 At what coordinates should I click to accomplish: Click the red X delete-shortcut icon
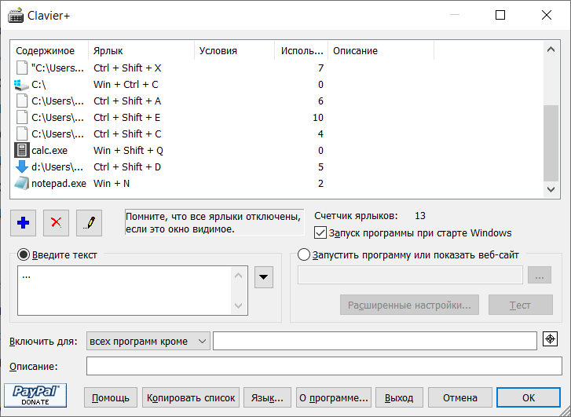[x=56, y=222]
